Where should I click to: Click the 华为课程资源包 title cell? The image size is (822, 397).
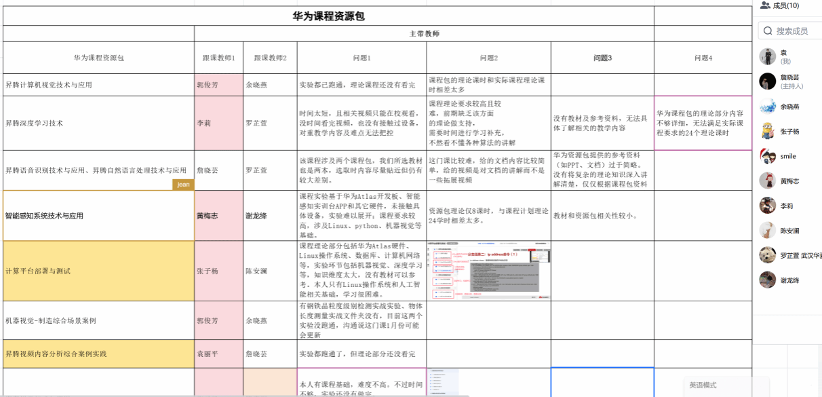click(x=328, y=16)
